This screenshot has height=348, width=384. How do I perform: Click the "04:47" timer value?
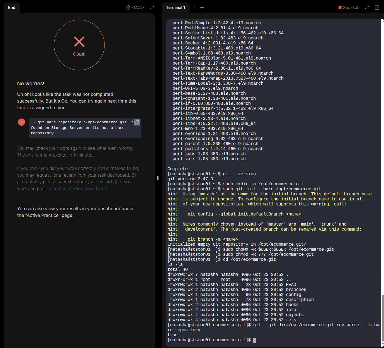(138, 8)
